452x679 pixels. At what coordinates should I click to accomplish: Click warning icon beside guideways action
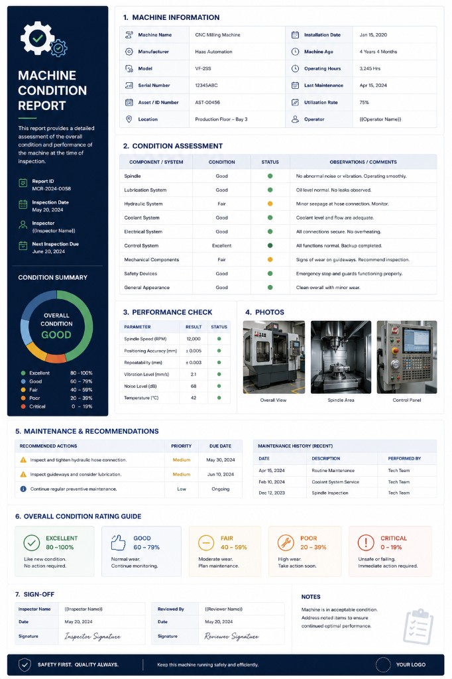tap(23, 474)
